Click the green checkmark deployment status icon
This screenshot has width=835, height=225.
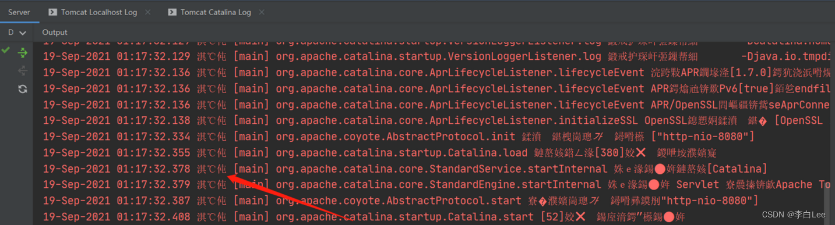[6, 51]
